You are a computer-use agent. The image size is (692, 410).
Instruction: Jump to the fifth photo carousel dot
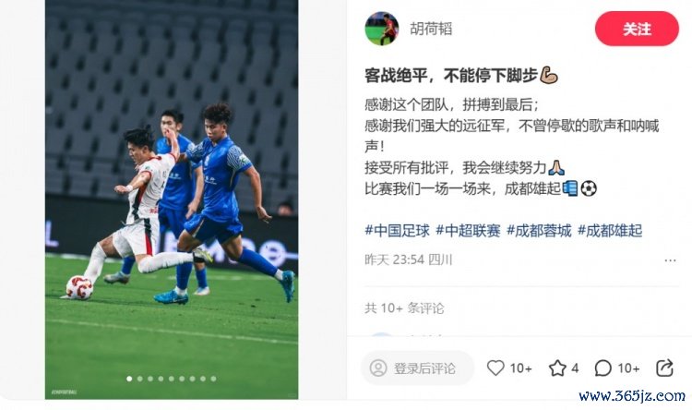tap(172, 379)
